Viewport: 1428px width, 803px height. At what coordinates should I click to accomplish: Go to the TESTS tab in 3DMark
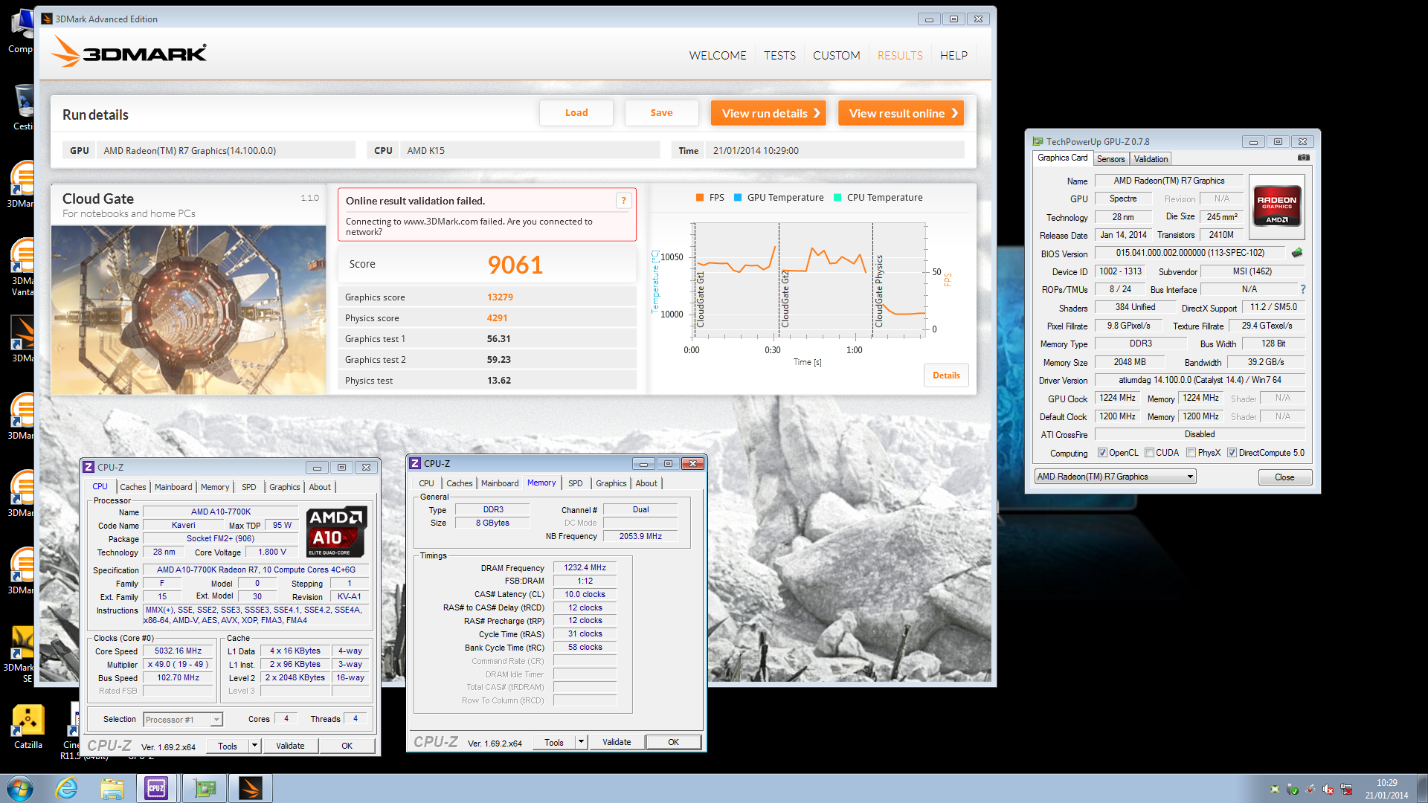tap(779, 56)
